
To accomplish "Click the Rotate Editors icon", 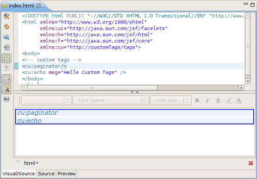I will tap(6, 48).
